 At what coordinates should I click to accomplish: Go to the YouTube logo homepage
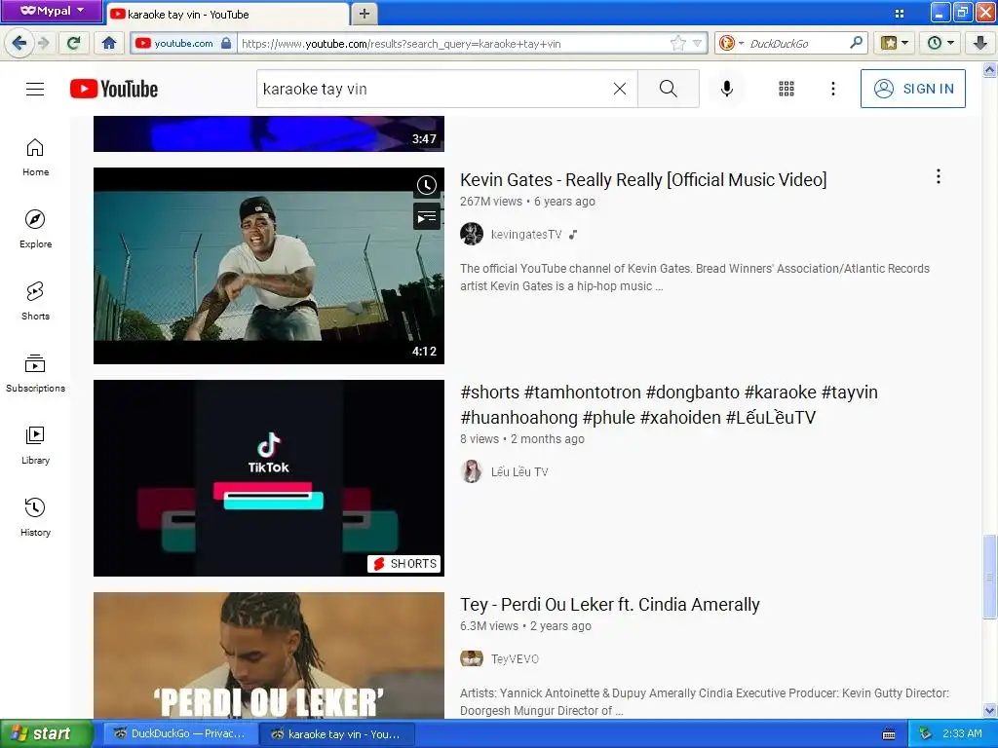coord(114,89)
